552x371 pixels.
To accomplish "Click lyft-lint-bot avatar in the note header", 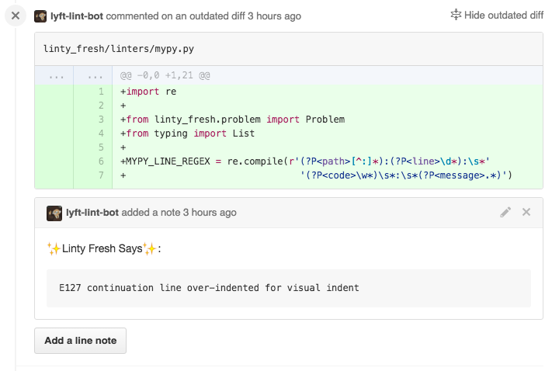I will tap(54, 213).
